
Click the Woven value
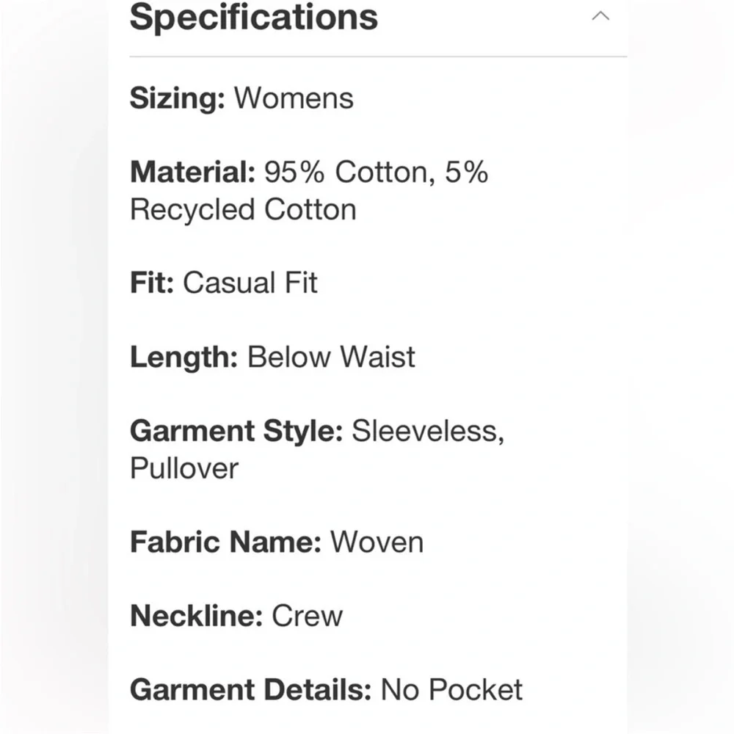pos(377,542)
